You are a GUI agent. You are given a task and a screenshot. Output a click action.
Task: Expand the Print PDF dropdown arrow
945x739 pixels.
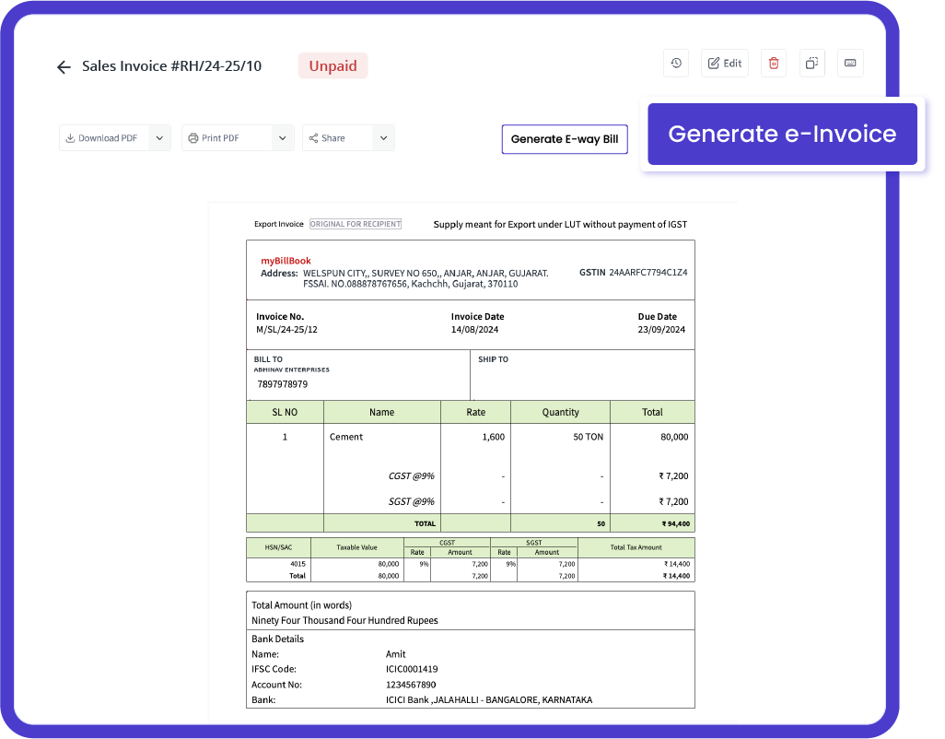tap(283, 138)
